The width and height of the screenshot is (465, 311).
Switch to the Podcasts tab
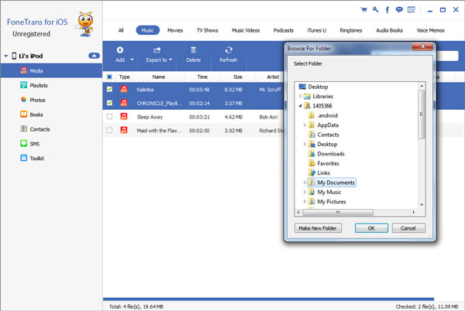pos(283,30)
